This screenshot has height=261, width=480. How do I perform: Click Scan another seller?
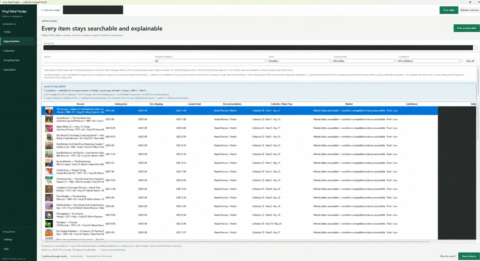coord(466,28)
